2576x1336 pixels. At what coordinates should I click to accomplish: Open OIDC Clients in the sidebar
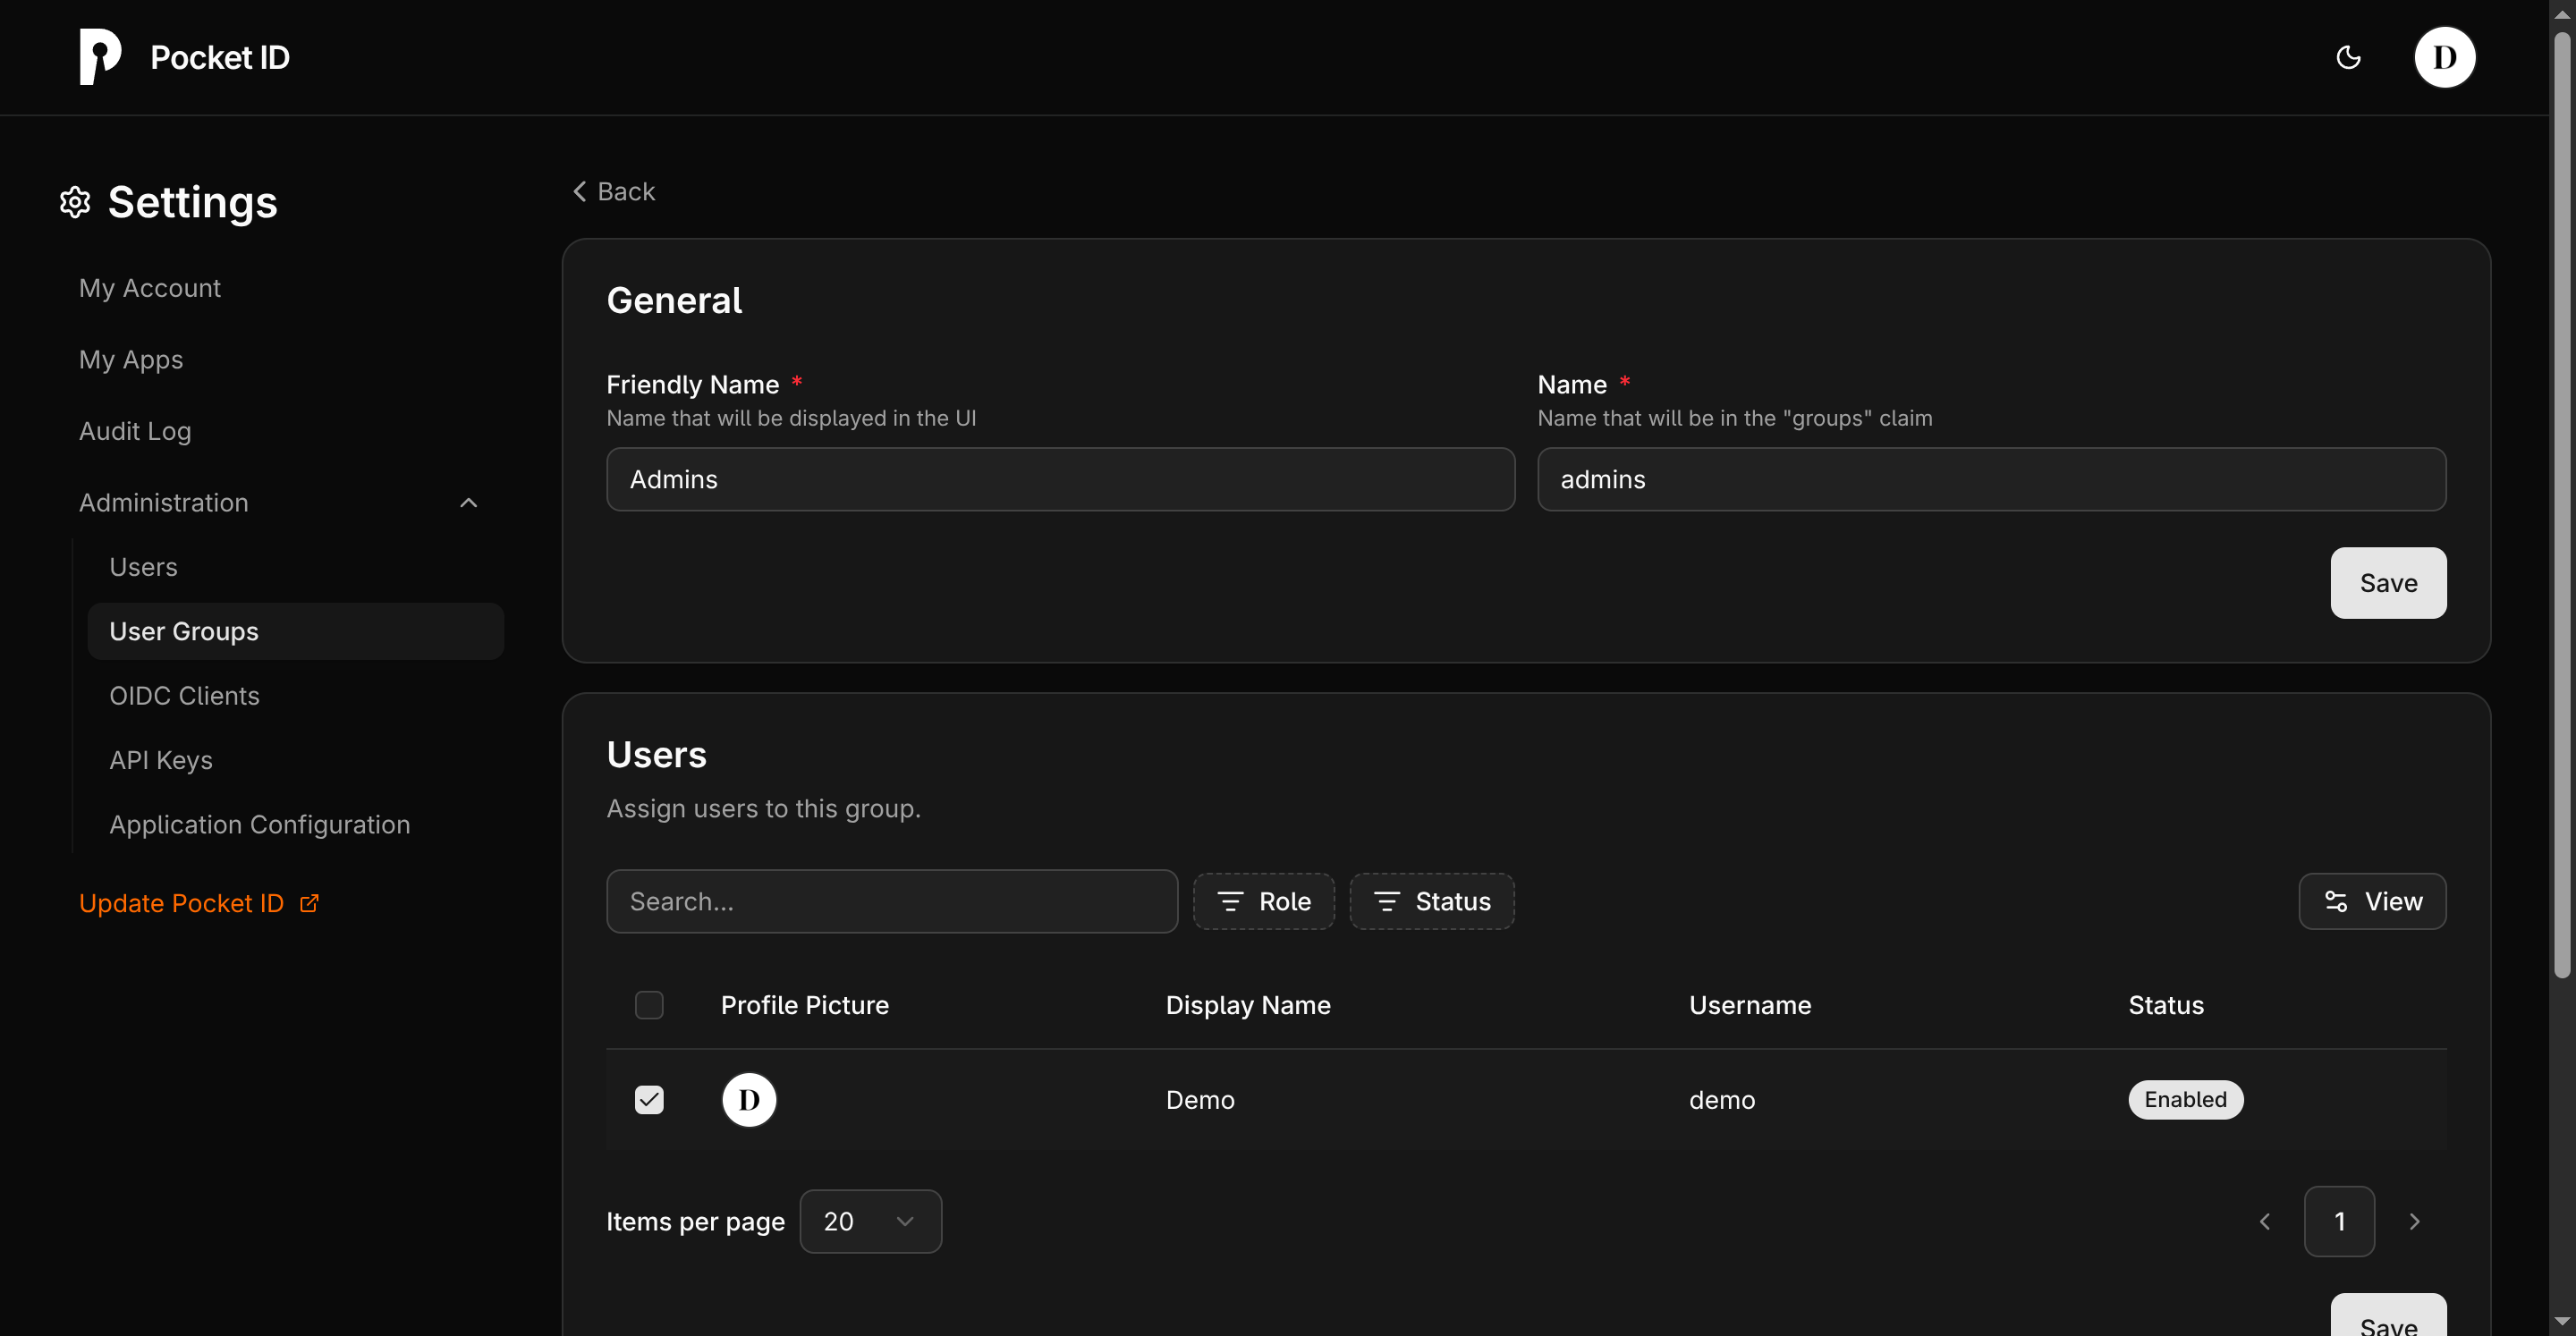click(184, 695)
